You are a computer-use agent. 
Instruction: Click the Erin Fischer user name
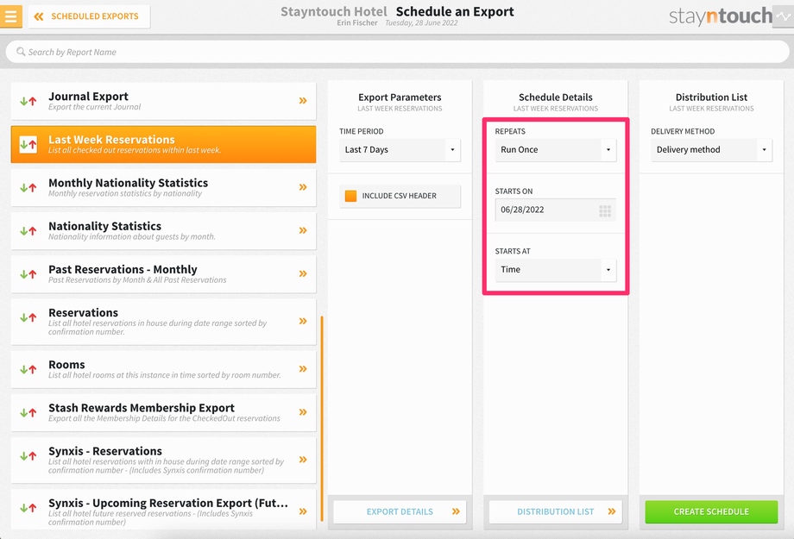point(357,22)
